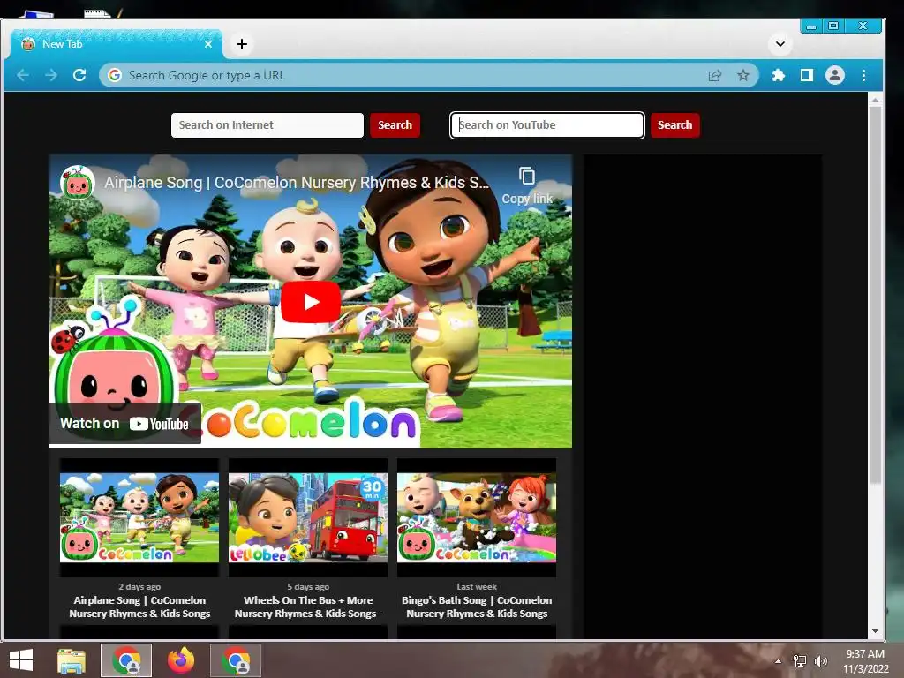Click Watch on YouTube button
Viewport: 904px width, 678px height.
125,424
